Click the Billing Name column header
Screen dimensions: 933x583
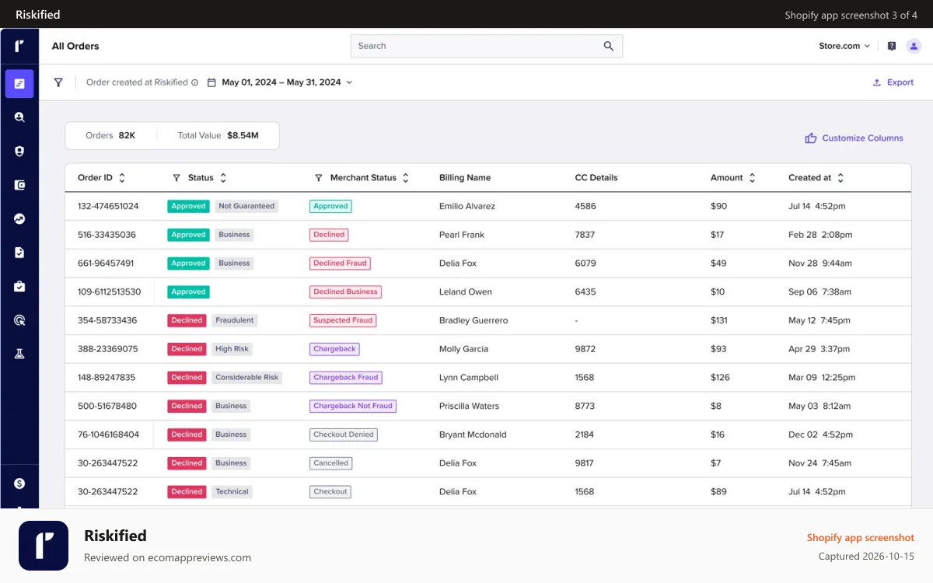[x=465, y=178]
